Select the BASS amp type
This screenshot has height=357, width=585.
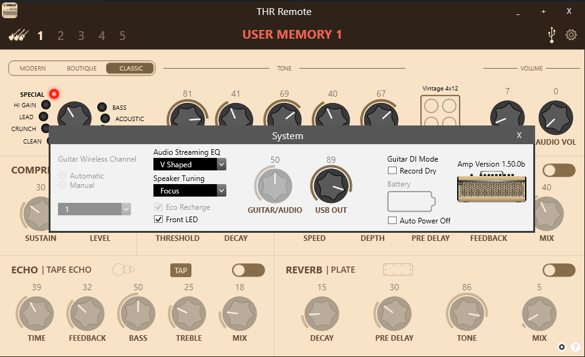(102, 107)
